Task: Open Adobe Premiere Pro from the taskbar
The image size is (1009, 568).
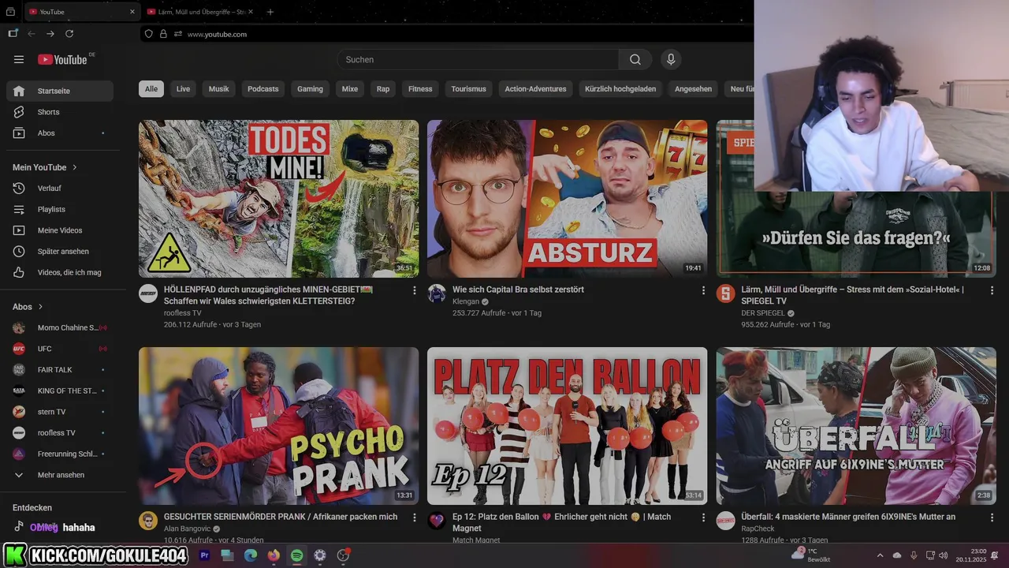Action: [x=204, y=555]
